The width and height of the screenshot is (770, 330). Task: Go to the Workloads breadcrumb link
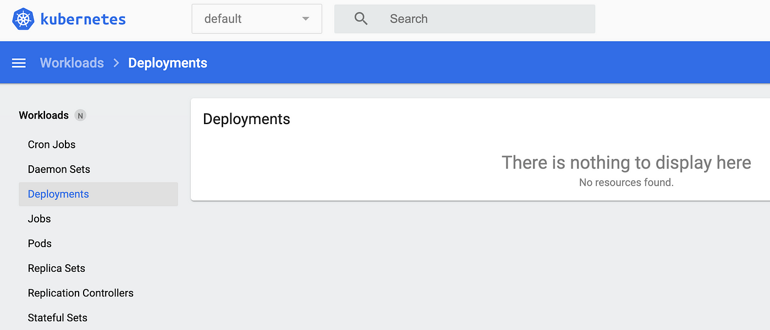(72, 63)
